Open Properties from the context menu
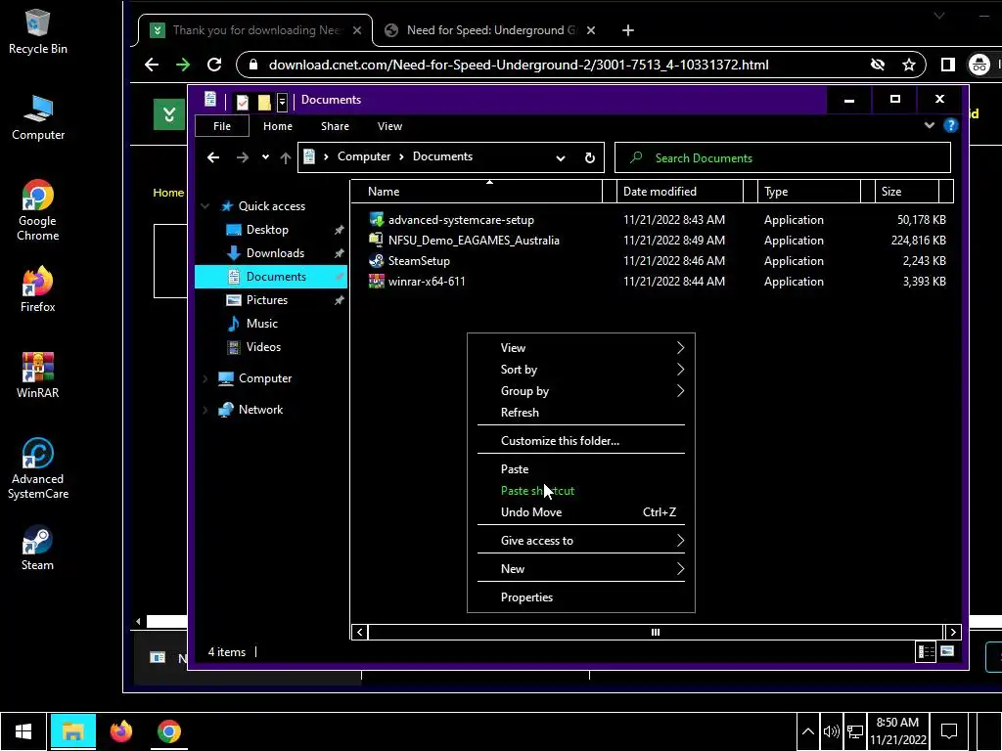 [581, 597]
